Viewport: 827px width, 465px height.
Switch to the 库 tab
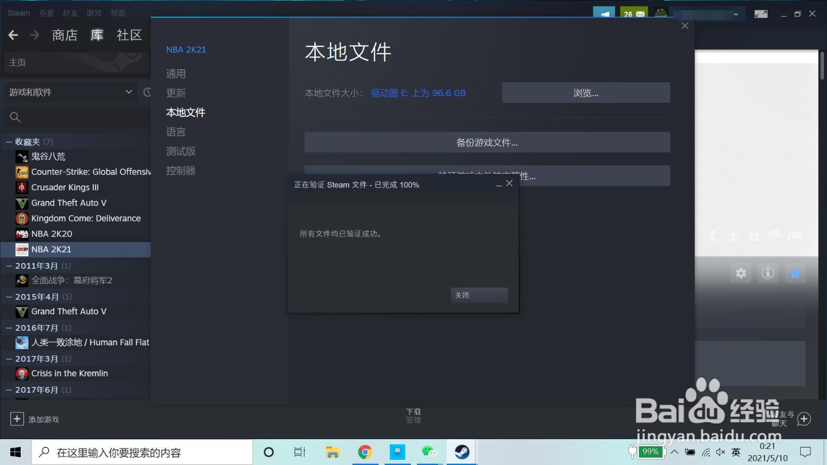[97, 35]
